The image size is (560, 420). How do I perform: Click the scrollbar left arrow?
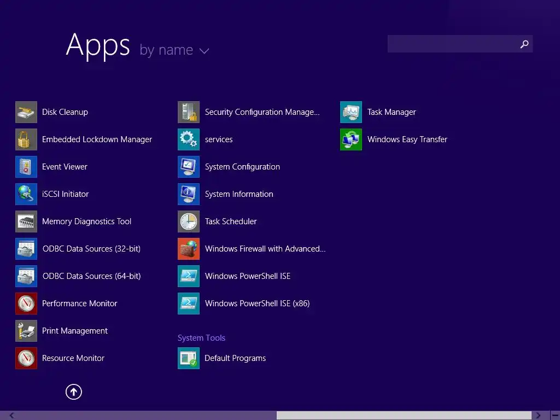pyautogui.click(x=12, y=416)
